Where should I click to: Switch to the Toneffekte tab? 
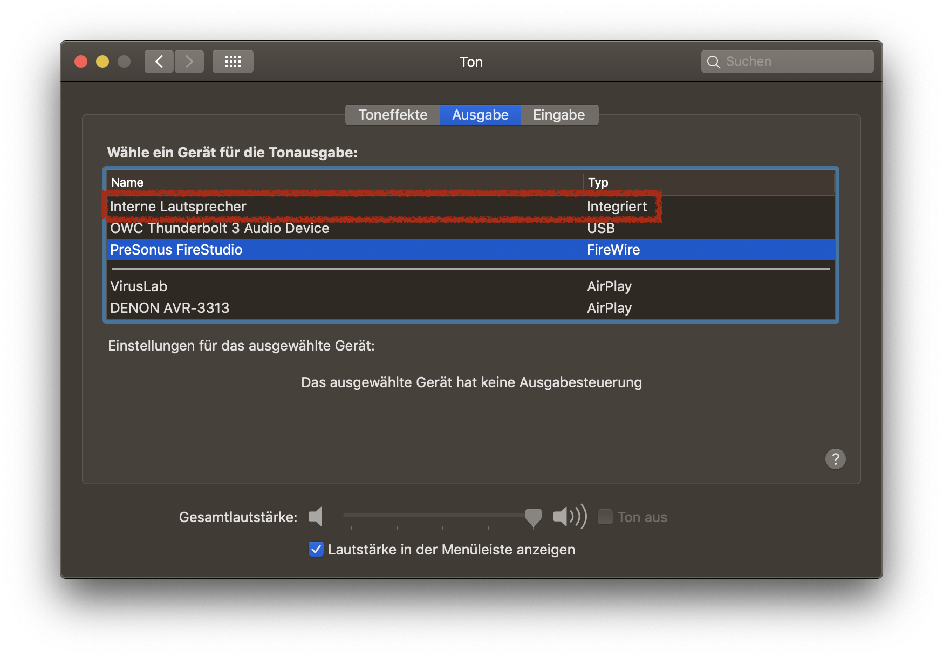coord(393,115)
